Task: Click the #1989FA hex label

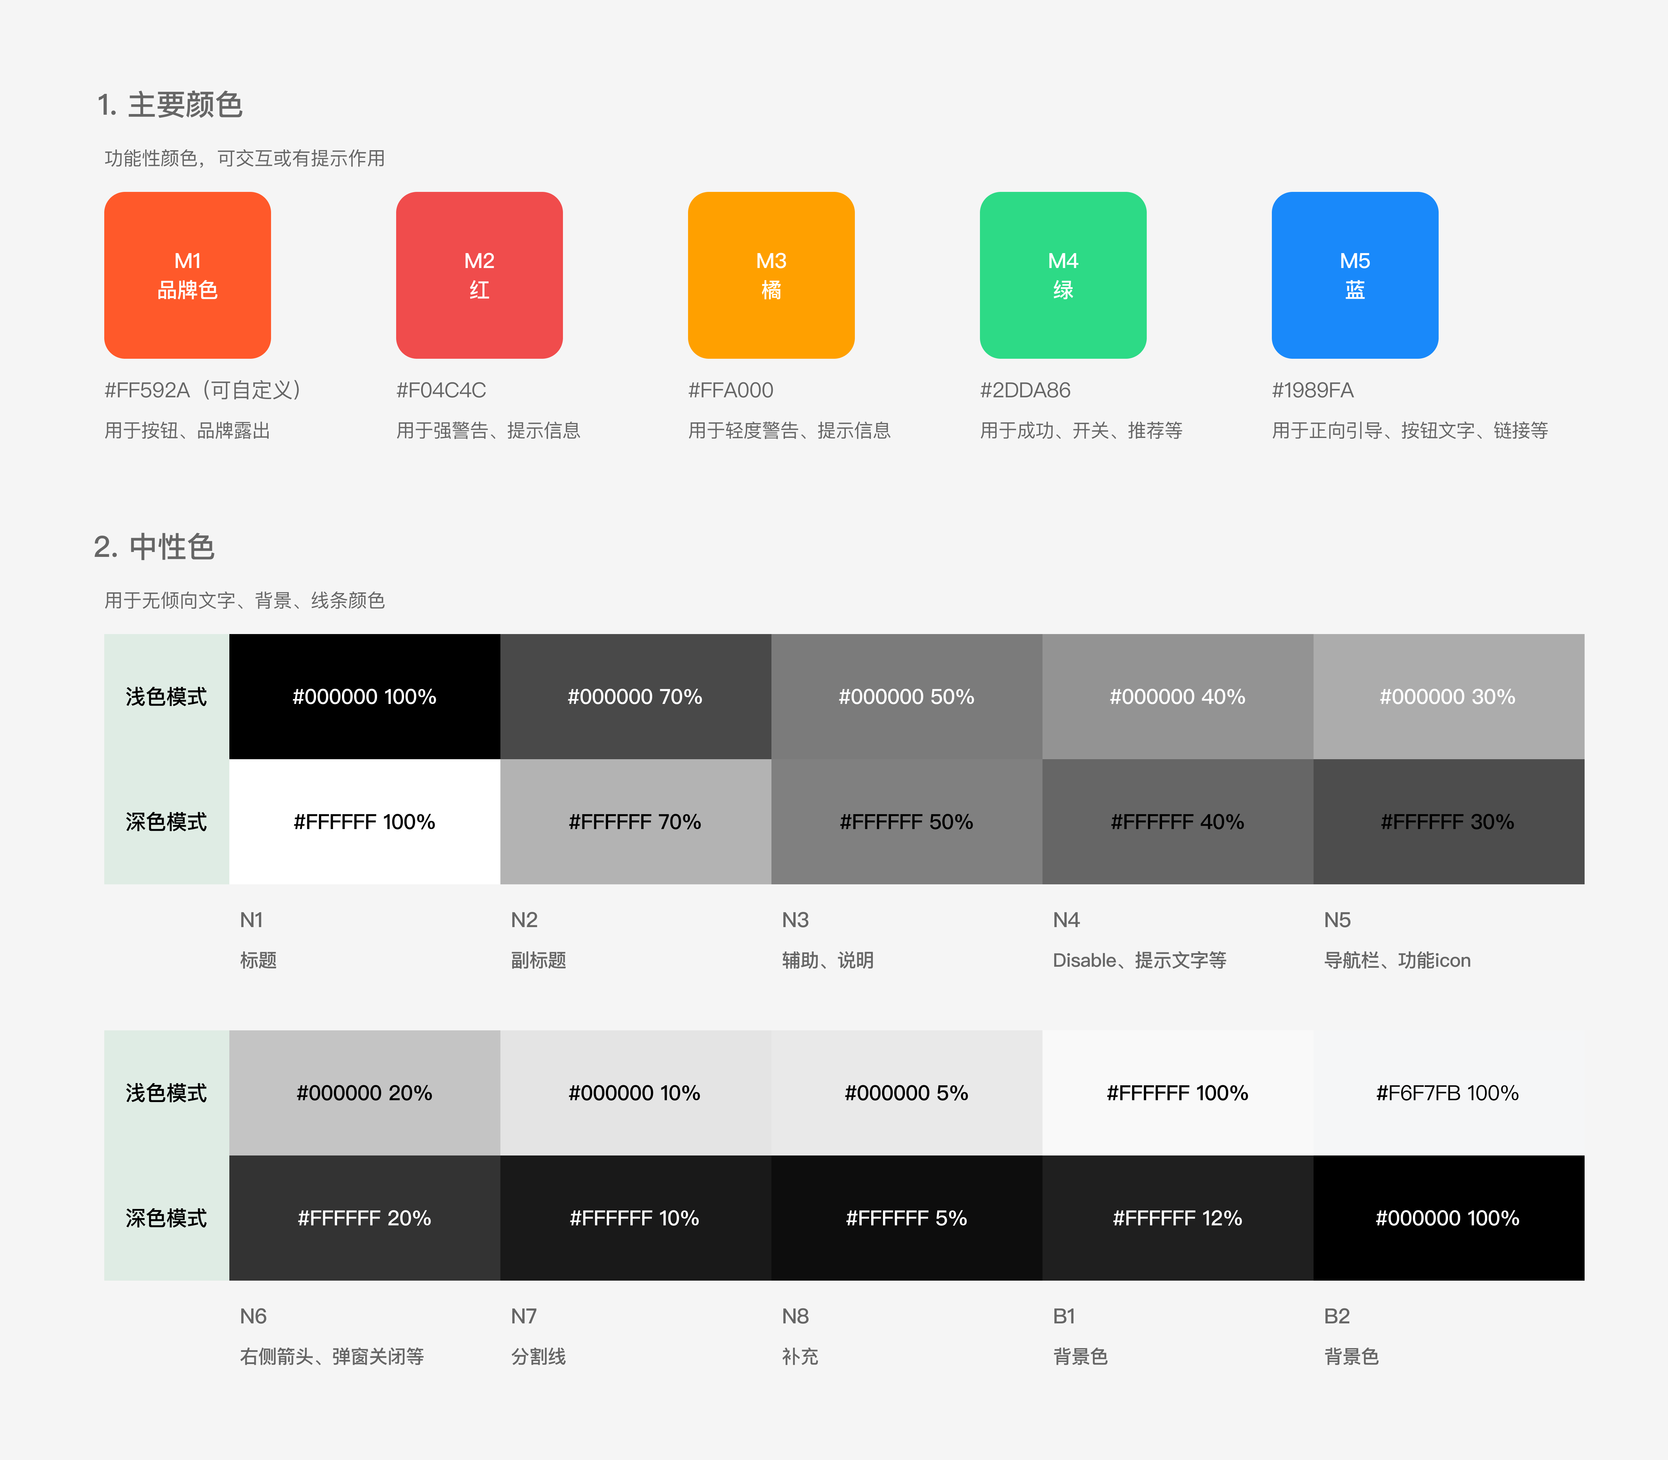Action: click(x=1312, y=390)
